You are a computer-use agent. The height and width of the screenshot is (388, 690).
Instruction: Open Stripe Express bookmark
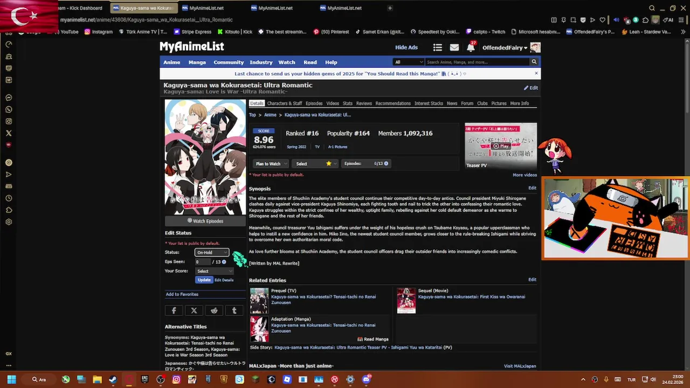tap(192, 32)
